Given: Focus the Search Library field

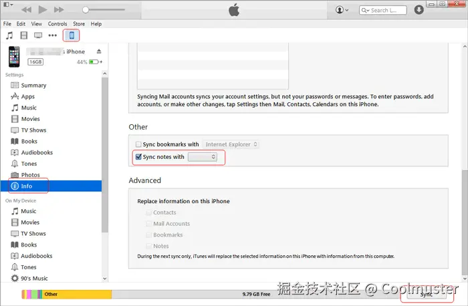Looking at the screenshot, I should coord(383,10).
